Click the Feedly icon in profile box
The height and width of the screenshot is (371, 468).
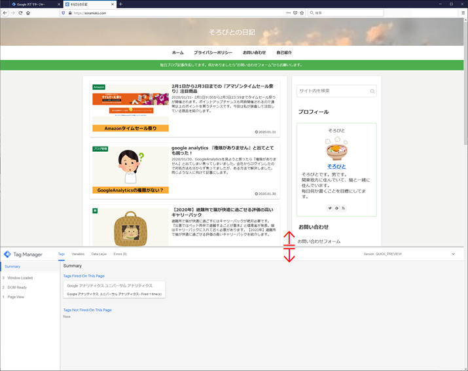coord(336,208)
